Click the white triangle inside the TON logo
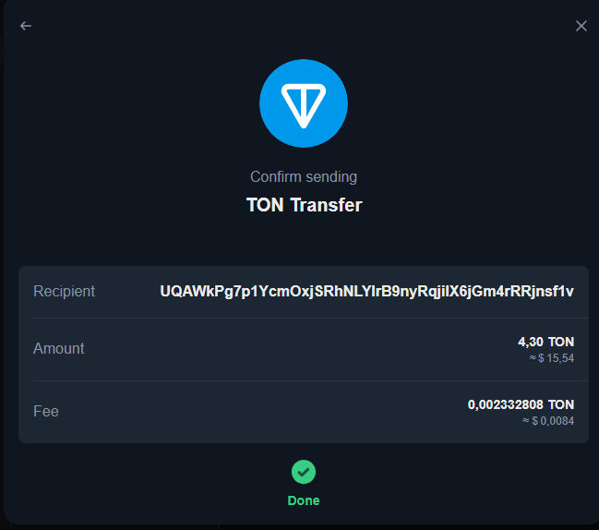This screenshot has height=530, width=599. click(304, 103)
